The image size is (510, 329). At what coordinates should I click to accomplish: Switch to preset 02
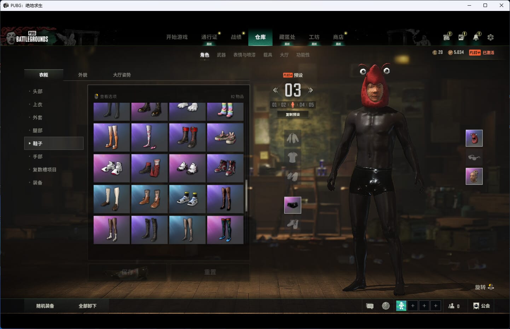tap(284, 105)
